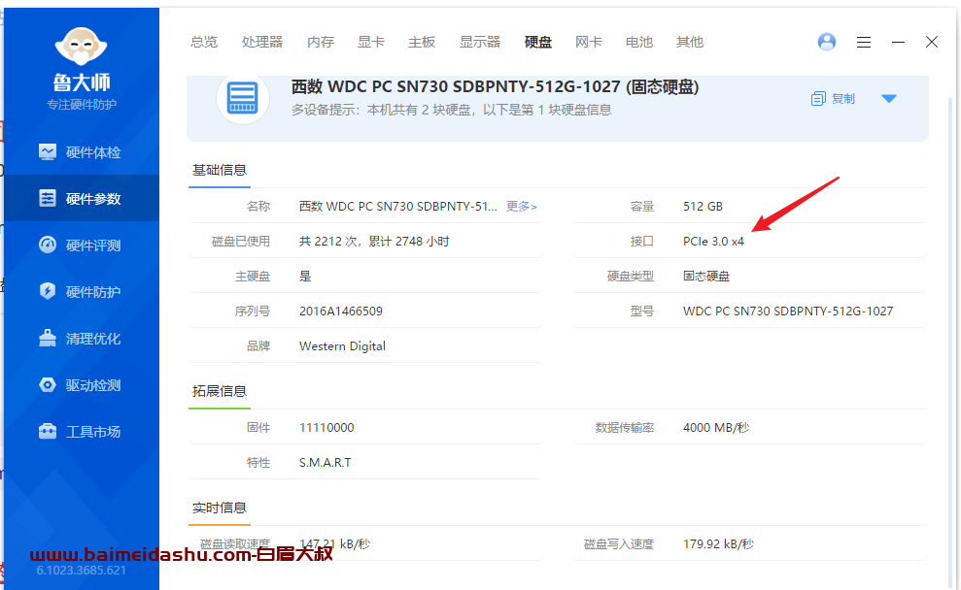Screen dimensions: 961x590
Task: Click the brand value Western Digital
Action: (343, 345)
